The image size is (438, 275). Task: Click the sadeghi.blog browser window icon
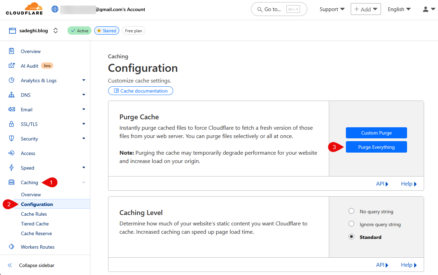click(13, 31)
